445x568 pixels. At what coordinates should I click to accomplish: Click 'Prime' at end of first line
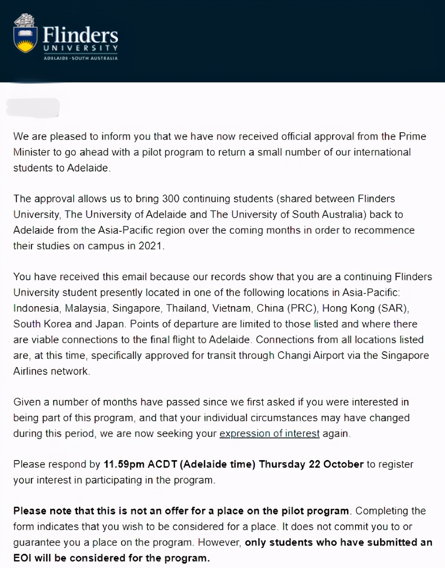click(x=412, y=136)
